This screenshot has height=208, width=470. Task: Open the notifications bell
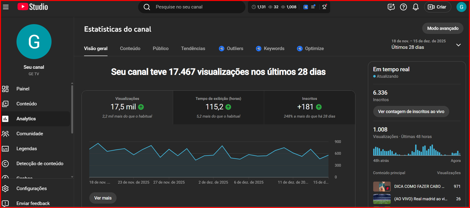tap(416, 7)
